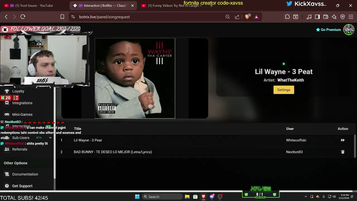This screenshot has height=201, width=357.
Task: Click the User column header
Action: (x=290, y=129)
